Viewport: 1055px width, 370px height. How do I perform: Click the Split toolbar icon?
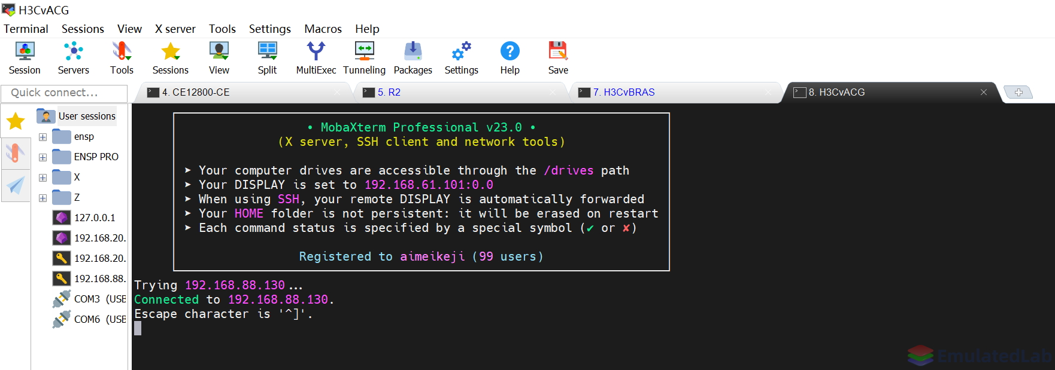[x=267, y=58]
